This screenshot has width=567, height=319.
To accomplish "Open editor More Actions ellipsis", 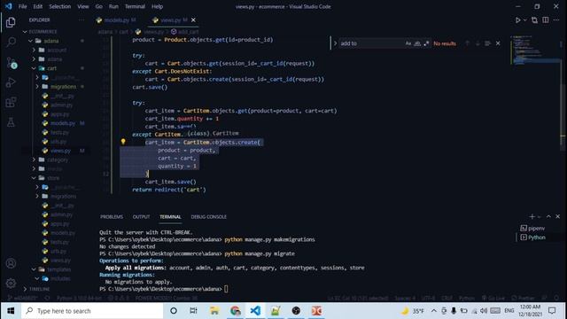I will (x=556, y=20).
